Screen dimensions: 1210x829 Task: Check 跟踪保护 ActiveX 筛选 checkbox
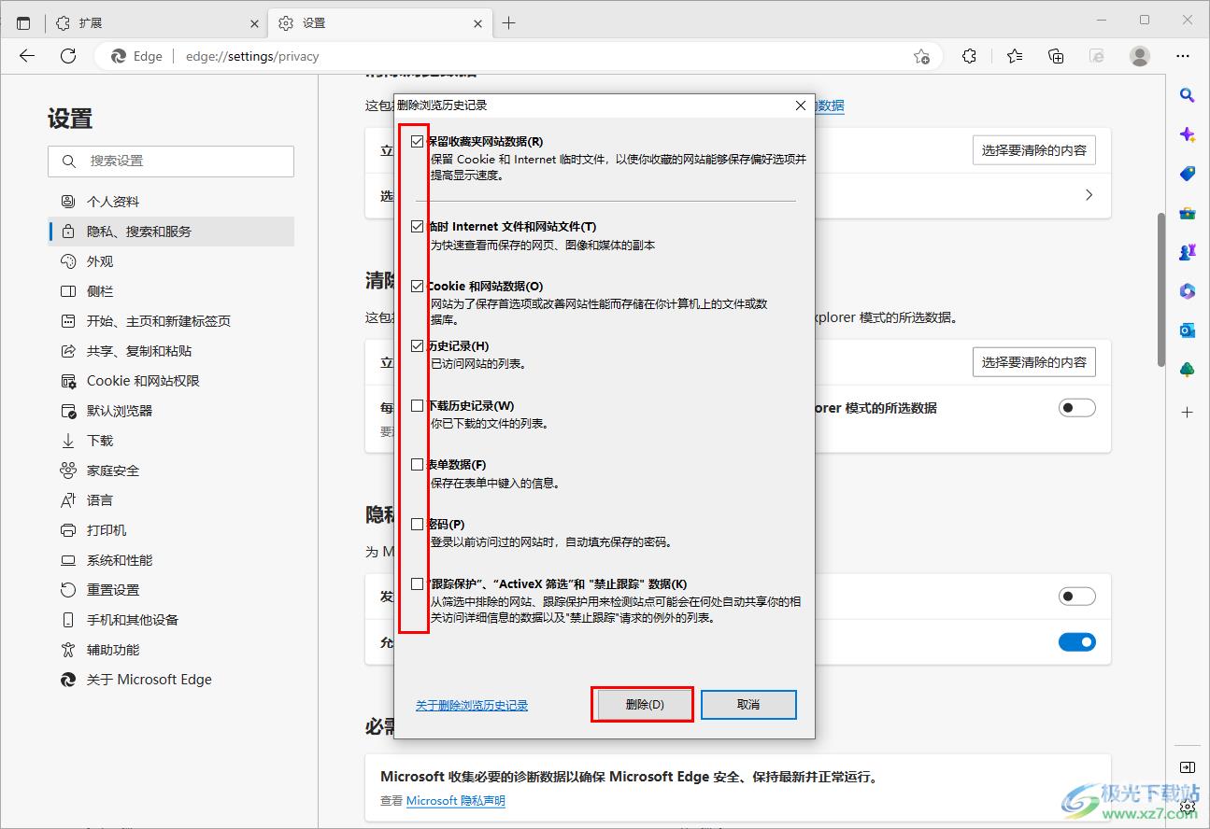pyautogui.click(x=418, y=583)
